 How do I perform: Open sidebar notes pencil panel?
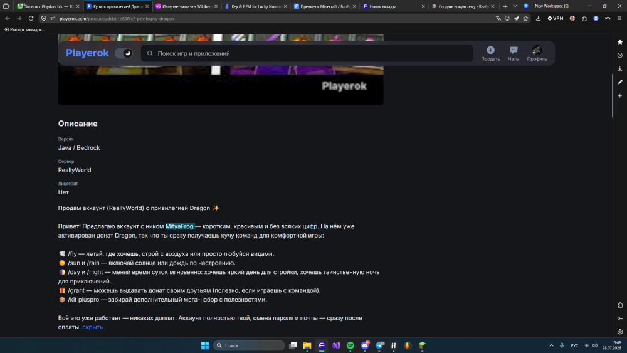(620, 82)
